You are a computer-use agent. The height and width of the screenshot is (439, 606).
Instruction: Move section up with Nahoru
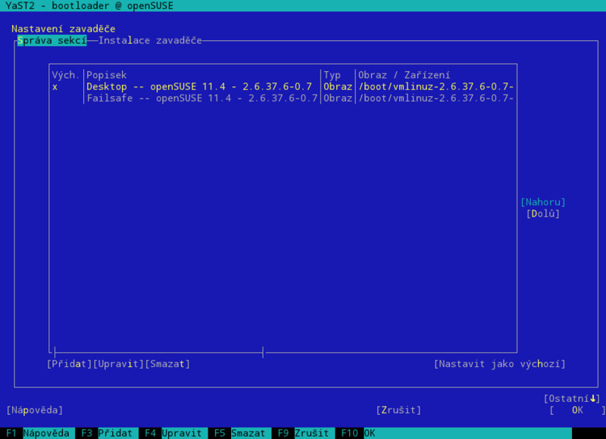pos(542,202)
